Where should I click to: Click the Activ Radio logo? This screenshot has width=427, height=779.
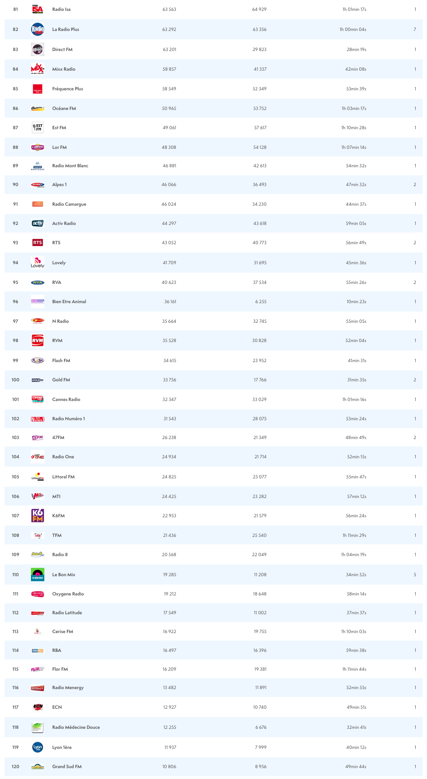[x=38, y=223]
